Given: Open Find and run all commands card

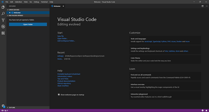Looking at the screenshot, I should point(165,76).
